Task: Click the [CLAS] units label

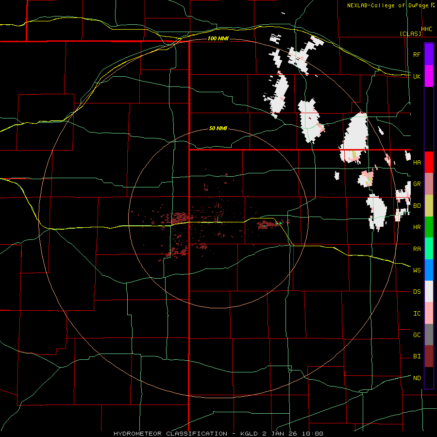Action: [410, 34]
